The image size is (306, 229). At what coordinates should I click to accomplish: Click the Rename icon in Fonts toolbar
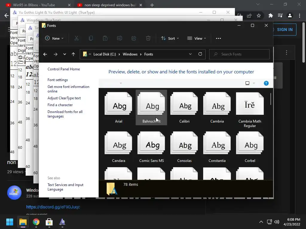point(120,38)
